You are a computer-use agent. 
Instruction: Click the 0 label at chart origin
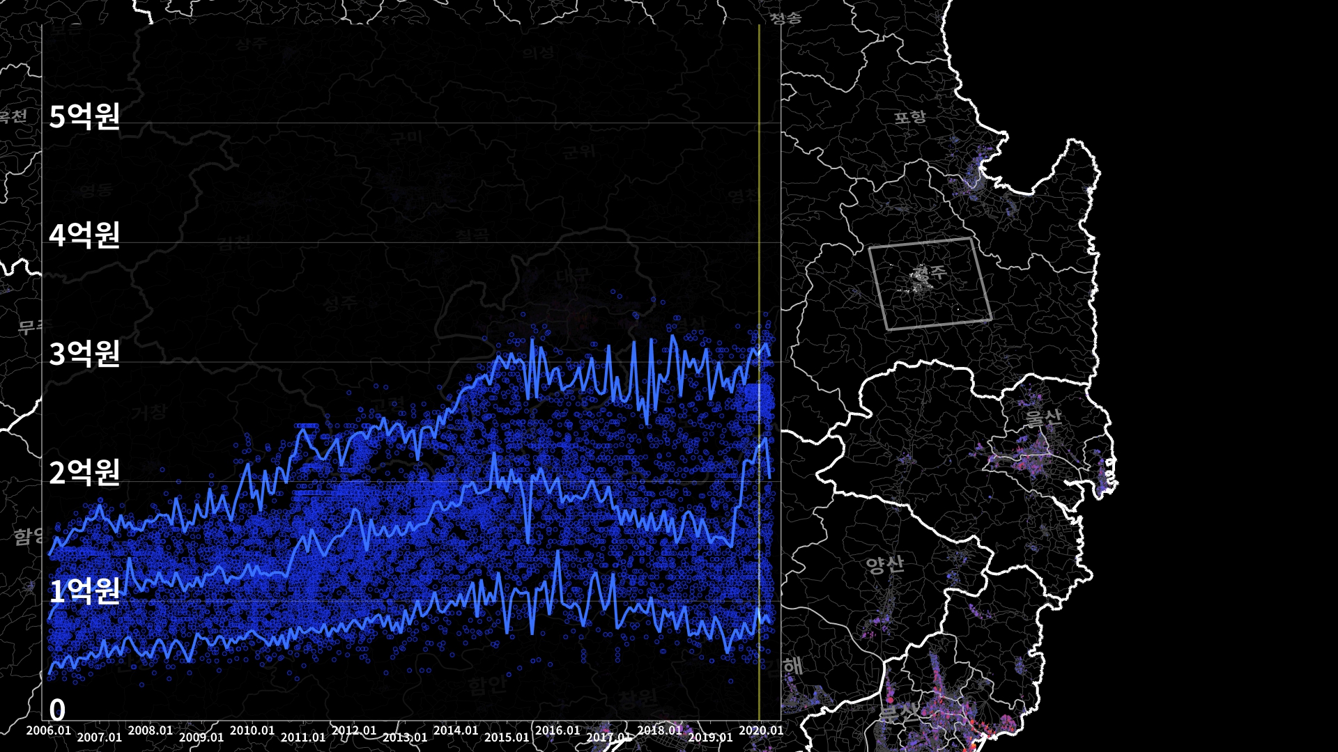click(57, 710)
